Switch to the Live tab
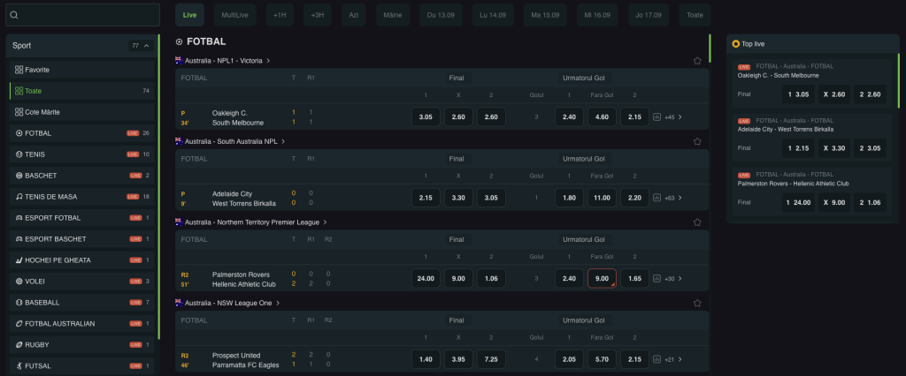 189,15
